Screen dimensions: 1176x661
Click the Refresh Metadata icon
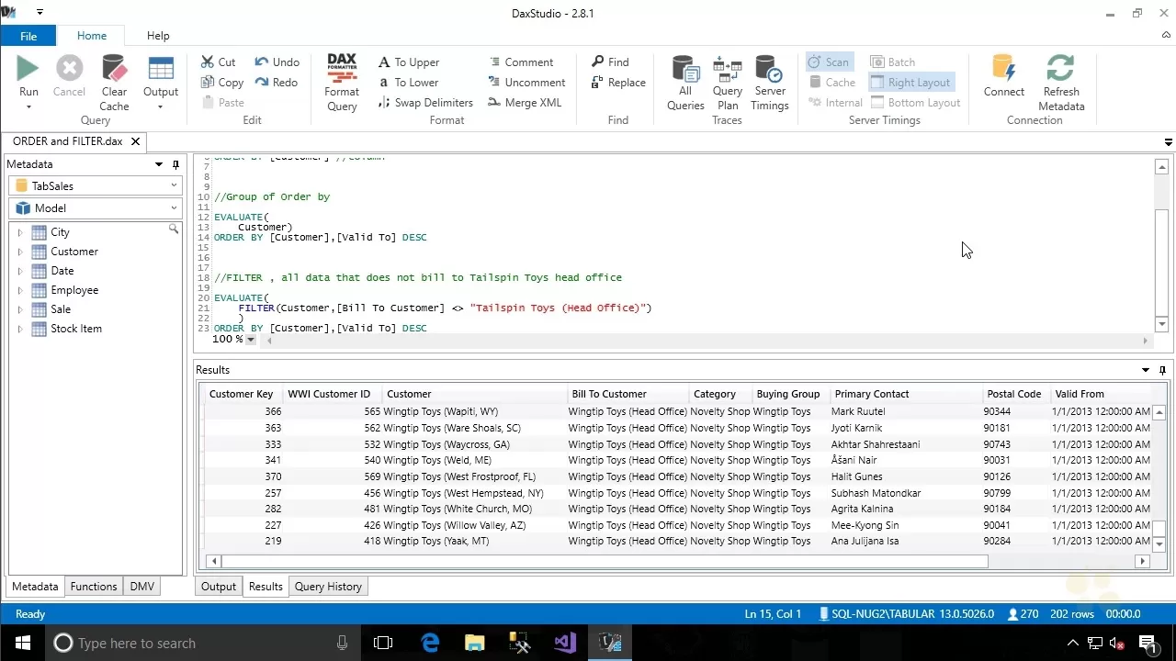(x=1060, y=81)
